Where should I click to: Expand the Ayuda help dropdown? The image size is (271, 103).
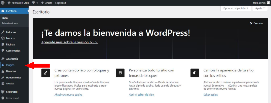point(260,8)
